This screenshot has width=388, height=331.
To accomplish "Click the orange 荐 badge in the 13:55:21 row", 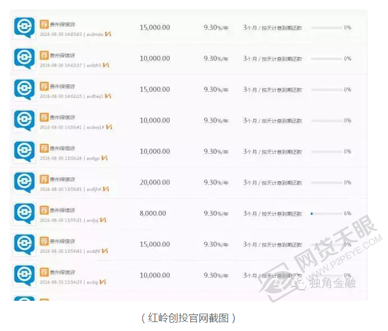I will pyautogui.click(x=44, y=210).
